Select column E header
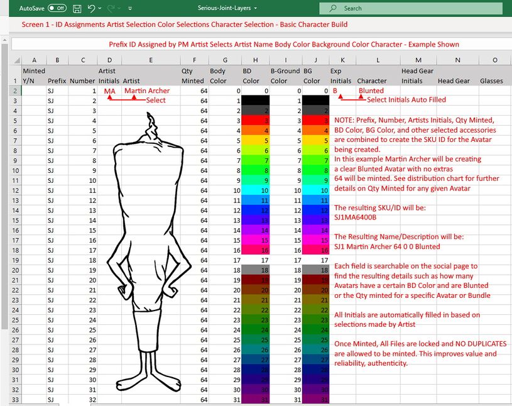This screenshot has height=406, width=512. 151,60
